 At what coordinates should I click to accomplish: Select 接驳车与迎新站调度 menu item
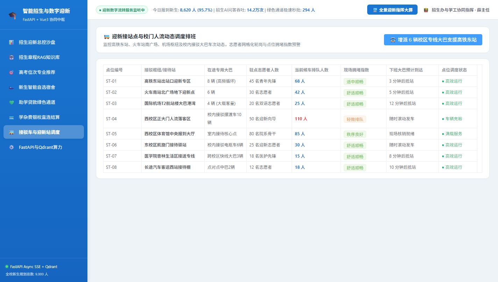(44, 132)
